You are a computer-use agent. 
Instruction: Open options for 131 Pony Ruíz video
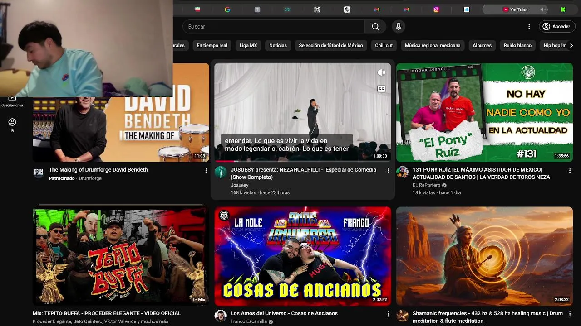pos(570,170)
